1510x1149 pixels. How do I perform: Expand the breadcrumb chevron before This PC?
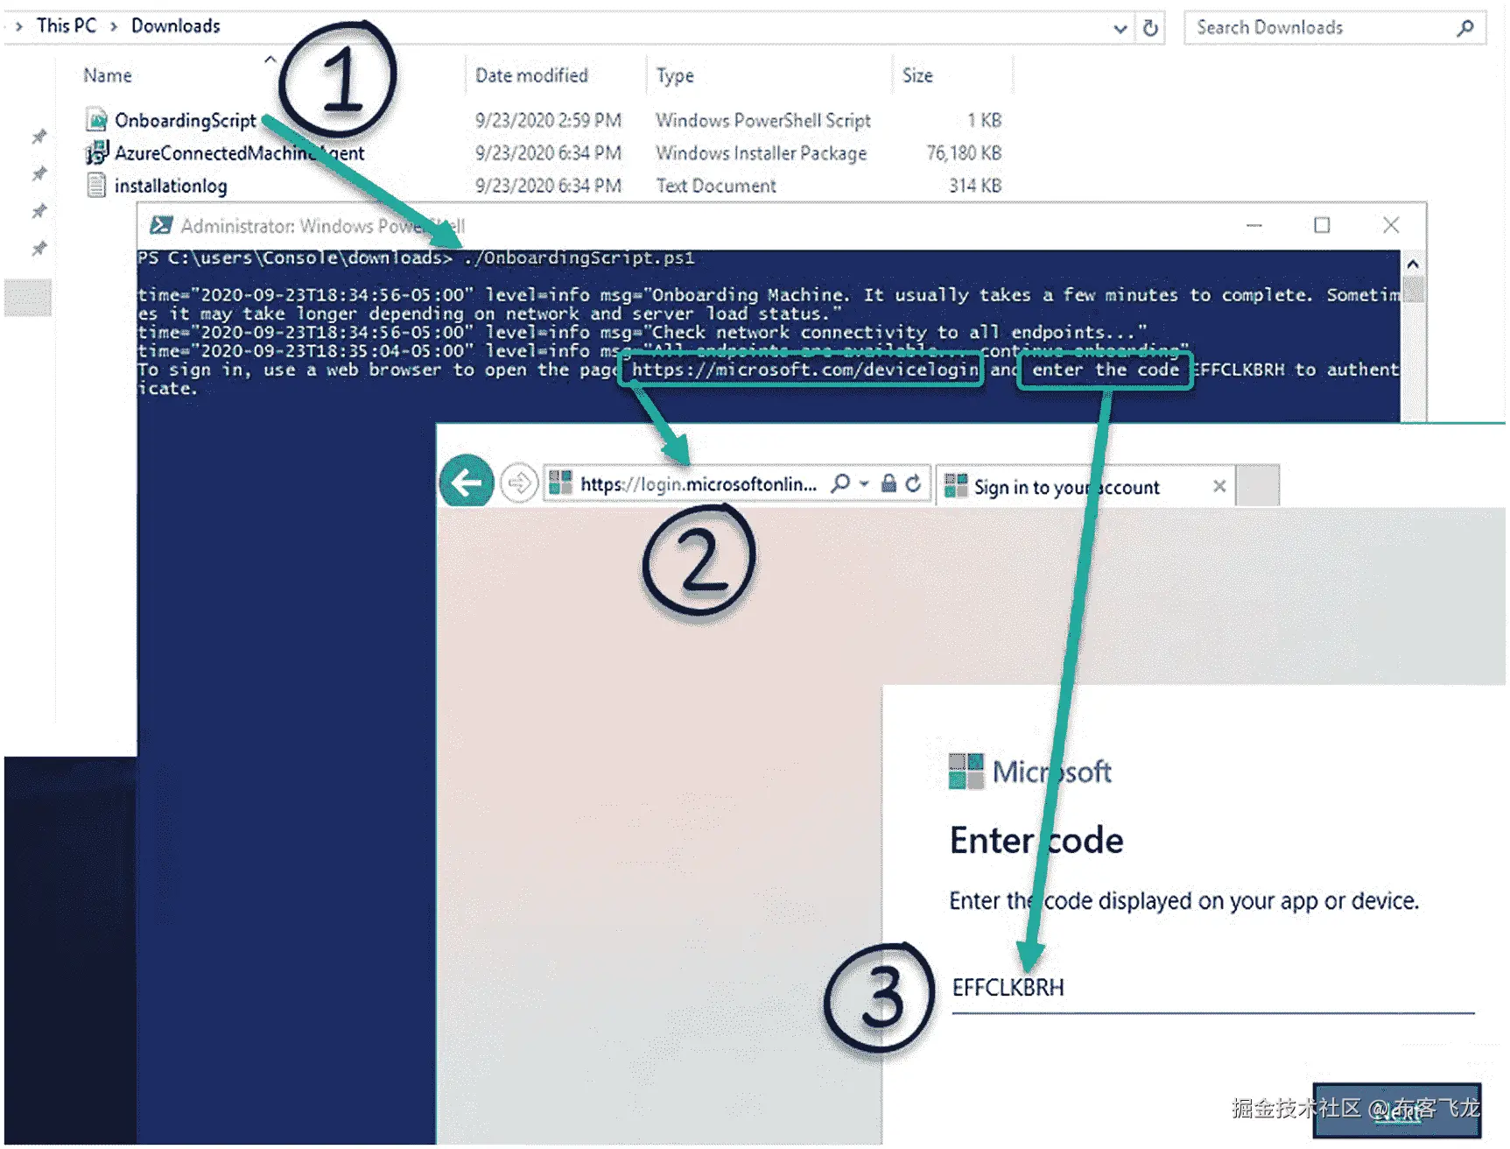19,26
